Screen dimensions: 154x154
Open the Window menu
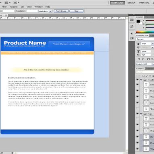[x=39, y=7]
